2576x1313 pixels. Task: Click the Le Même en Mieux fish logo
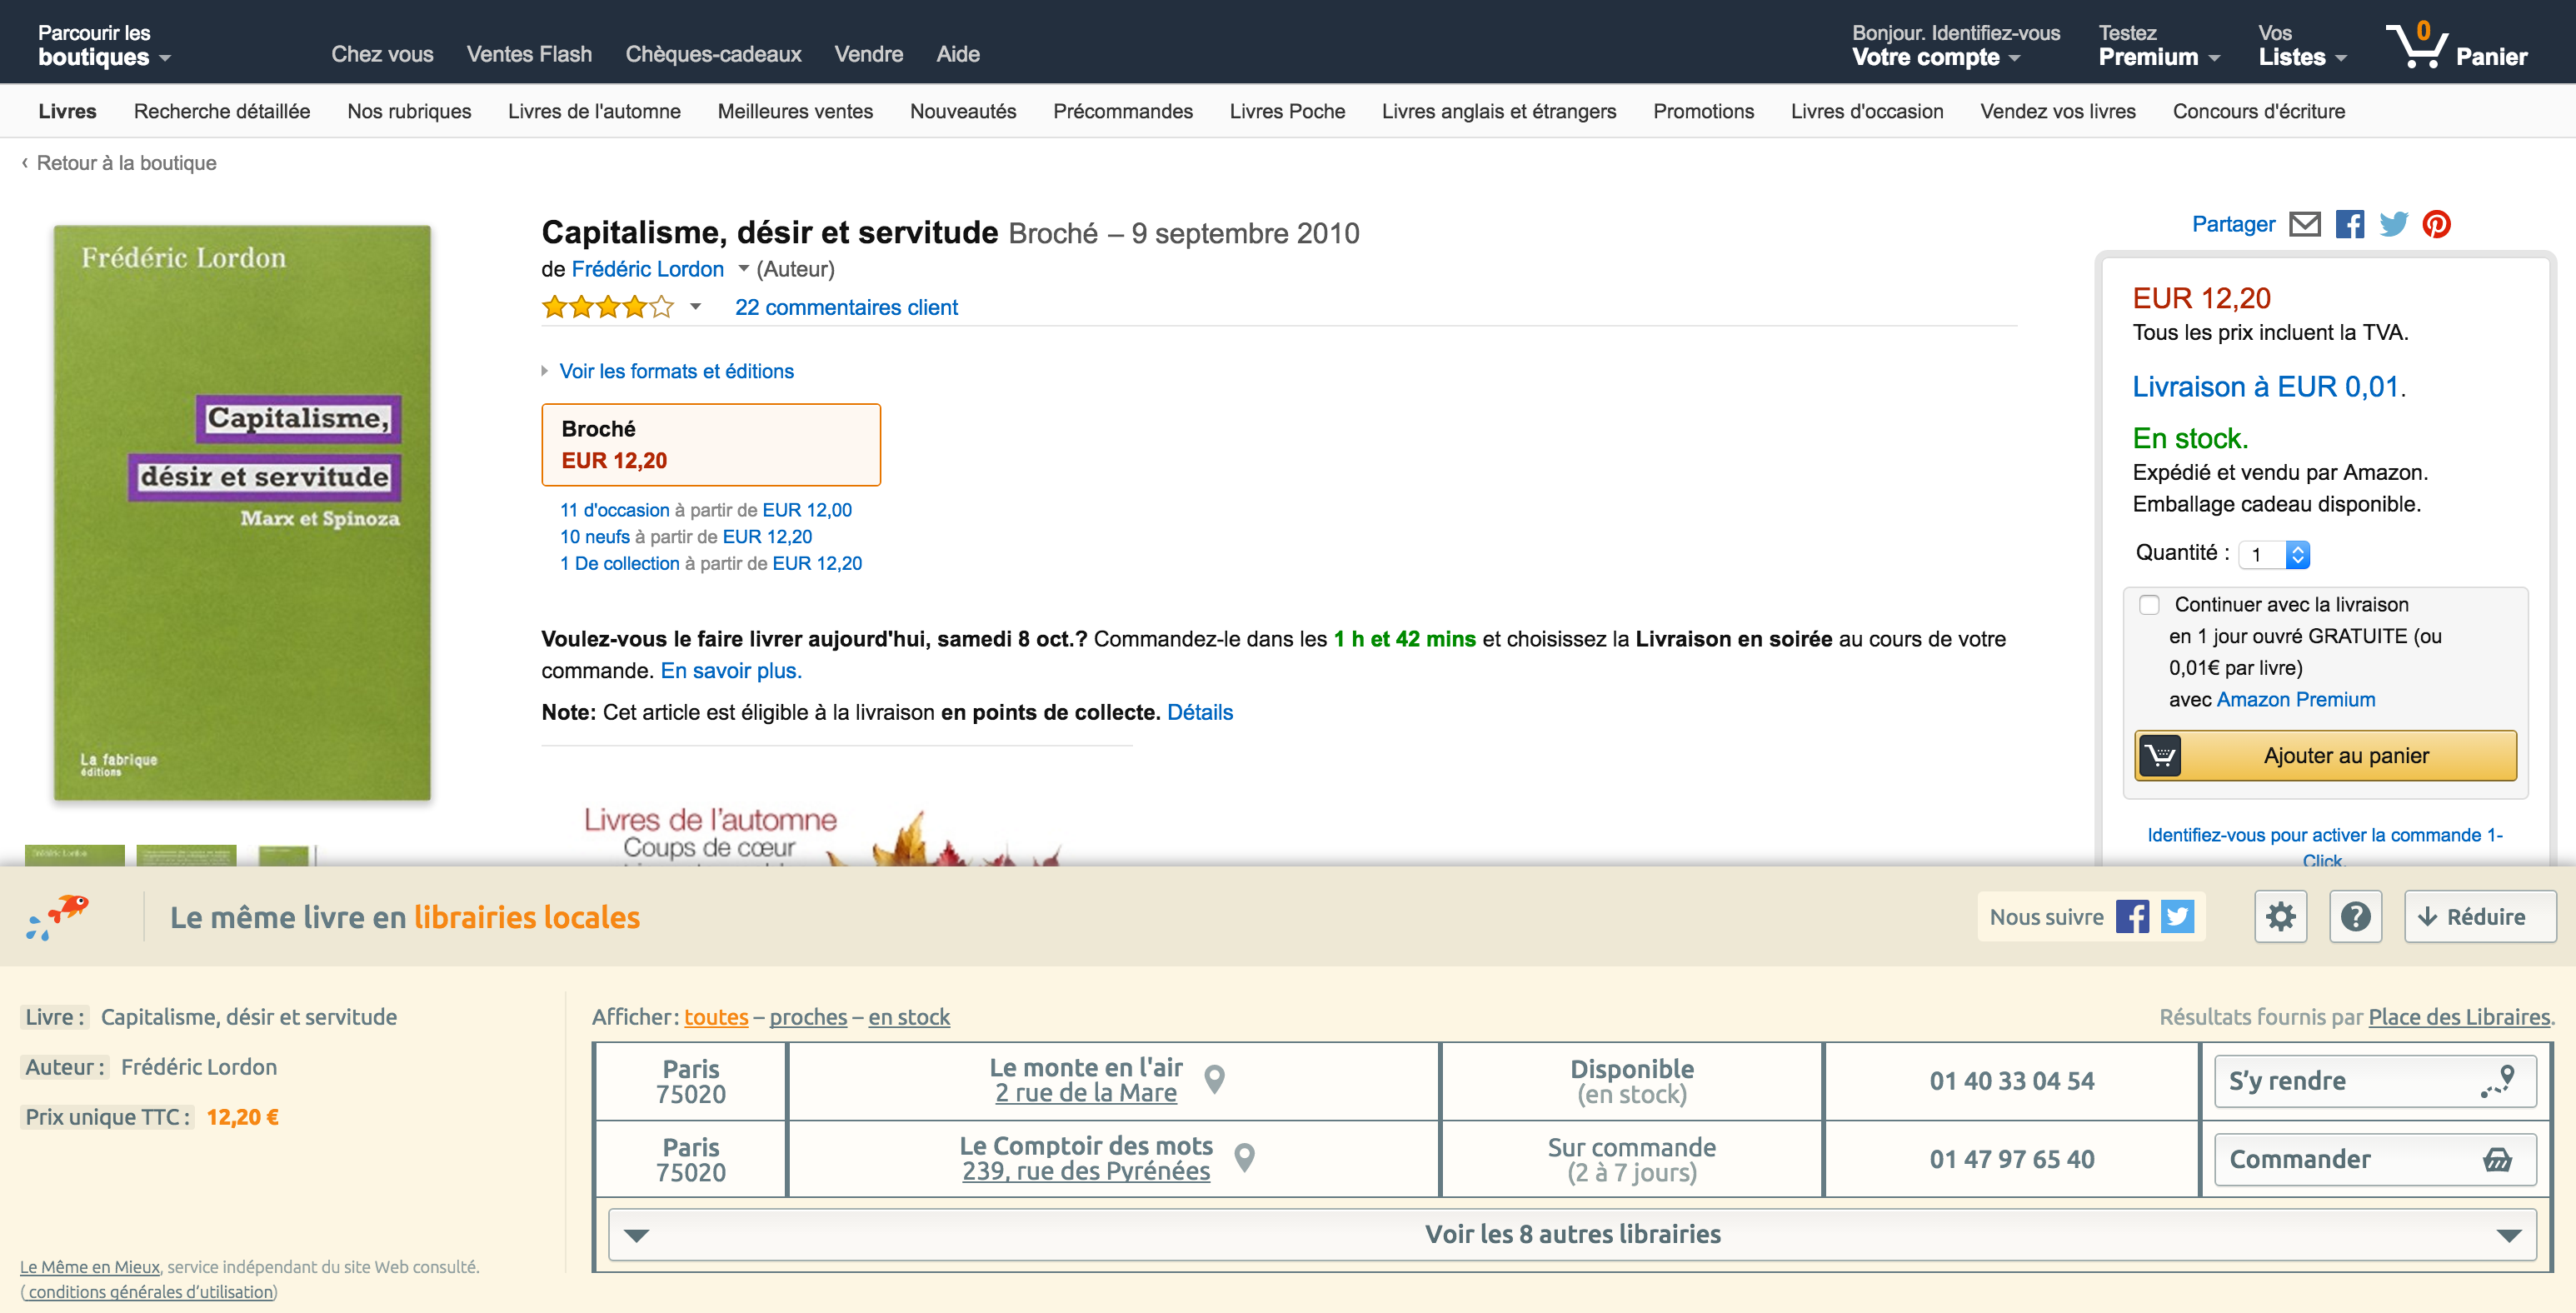[x=59, y=916]
